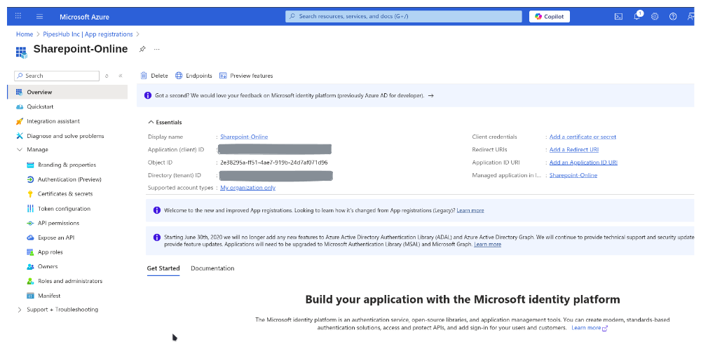This screenshot has height=351, width=701.
Task: Open Manifest page
Action: [x=49, y=296]
